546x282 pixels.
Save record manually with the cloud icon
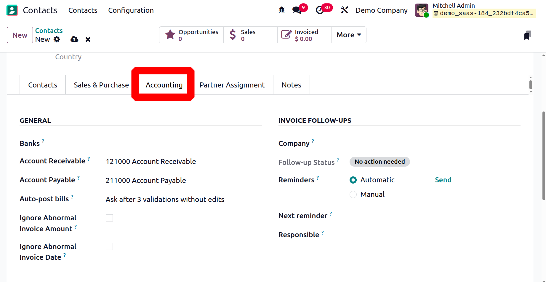coord(74,39)
